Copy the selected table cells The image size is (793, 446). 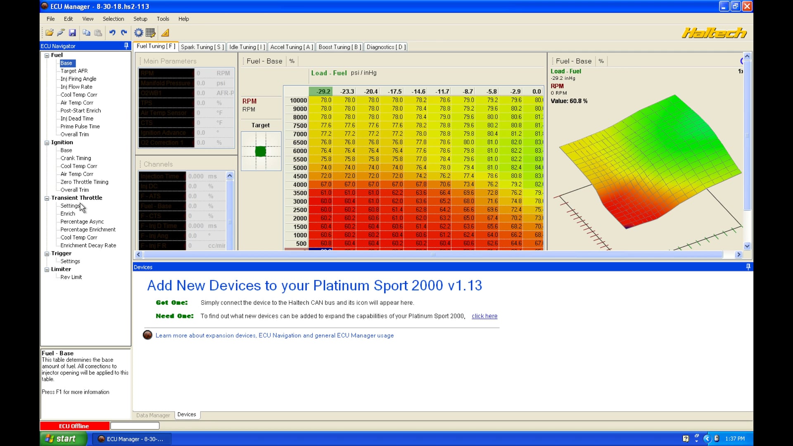86,33
